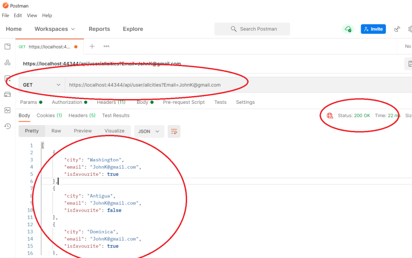Open the File menu
Image resolution: width=412 pixels, height=258 pixels.
tap(5, 15)
